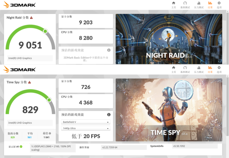The width and height of the screenshot is (229, 158).
Task: Click the Night Raid CPU score 8 280
Action: point(86,38)
